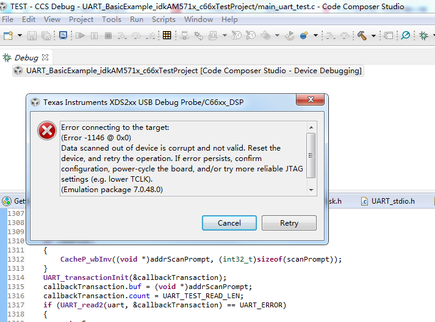Viewport: 435px width, 322px height.
Task: Open the Tools menu
Action: [x=112, y=20]
